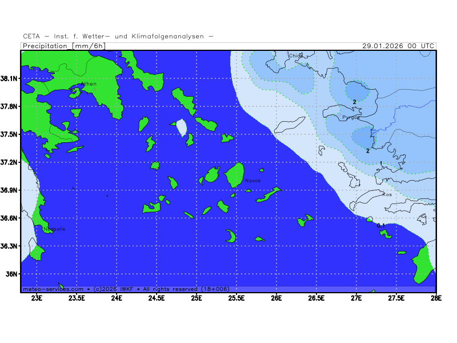Select the 28E longitude axis label

tap(436, 297)
